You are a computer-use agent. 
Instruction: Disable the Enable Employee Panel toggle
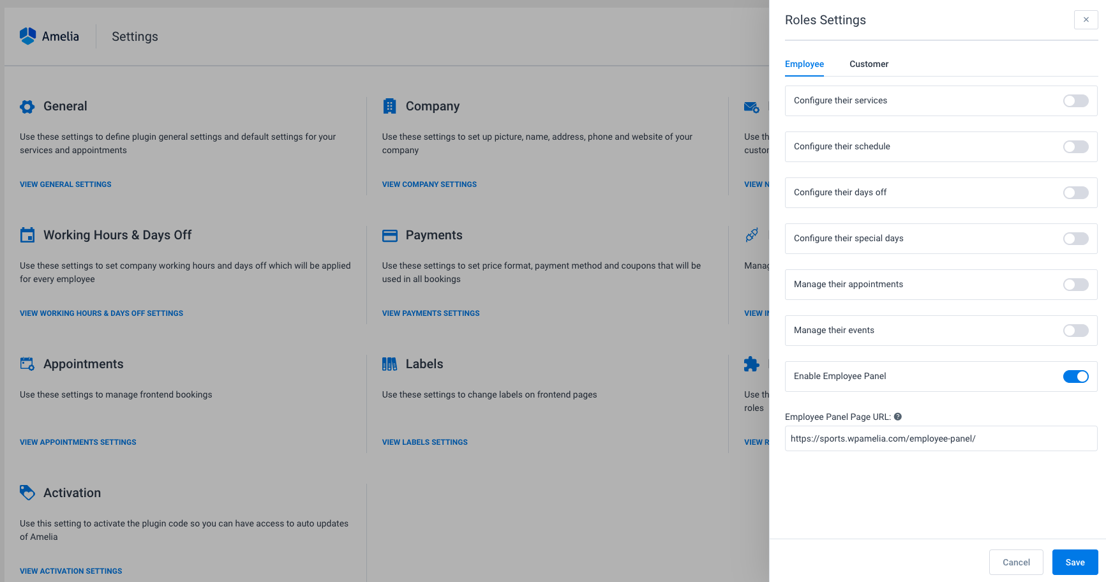click(x=1076, y=377)
